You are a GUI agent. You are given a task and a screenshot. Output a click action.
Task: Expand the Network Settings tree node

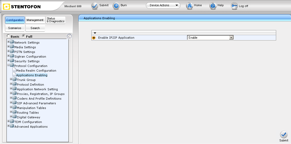tap(8, 42)
